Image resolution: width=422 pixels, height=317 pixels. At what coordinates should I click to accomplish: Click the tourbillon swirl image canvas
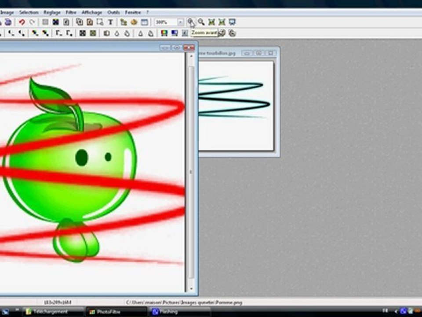236,106
